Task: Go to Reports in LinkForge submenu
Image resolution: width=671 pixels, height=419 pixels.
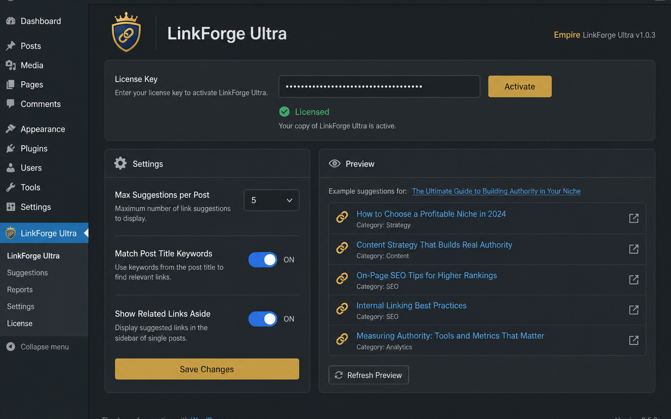Action: click(x=20, y=289)
